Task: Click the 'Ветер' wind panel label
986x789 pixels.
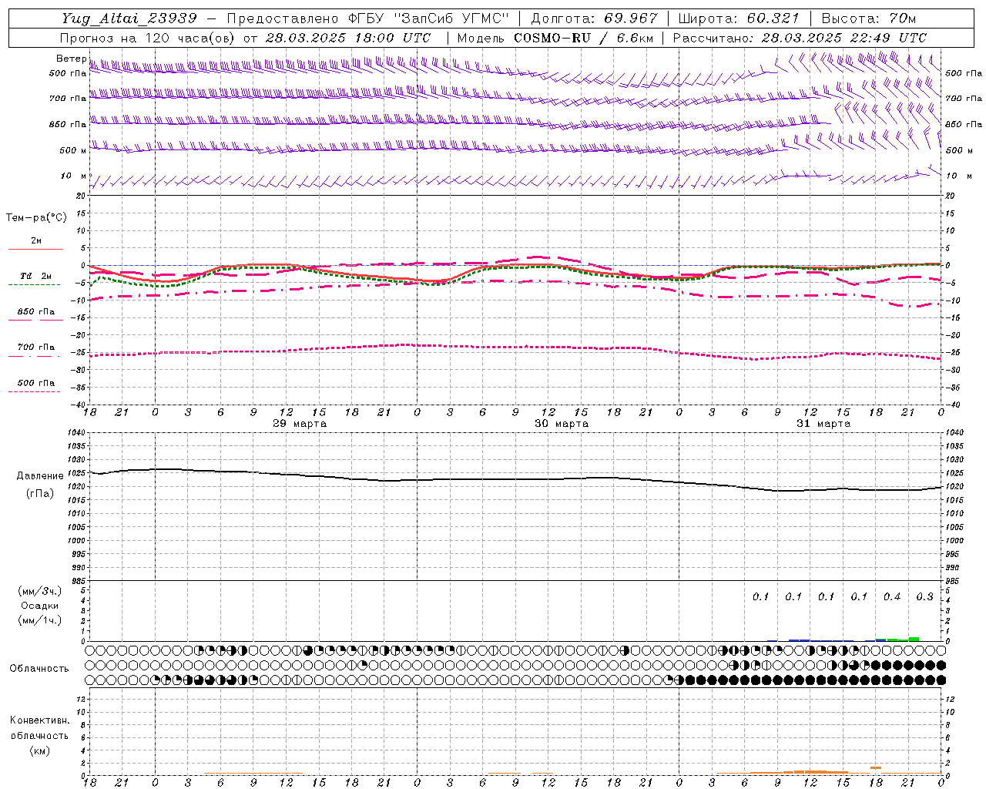Action: (x=71, y=59)
